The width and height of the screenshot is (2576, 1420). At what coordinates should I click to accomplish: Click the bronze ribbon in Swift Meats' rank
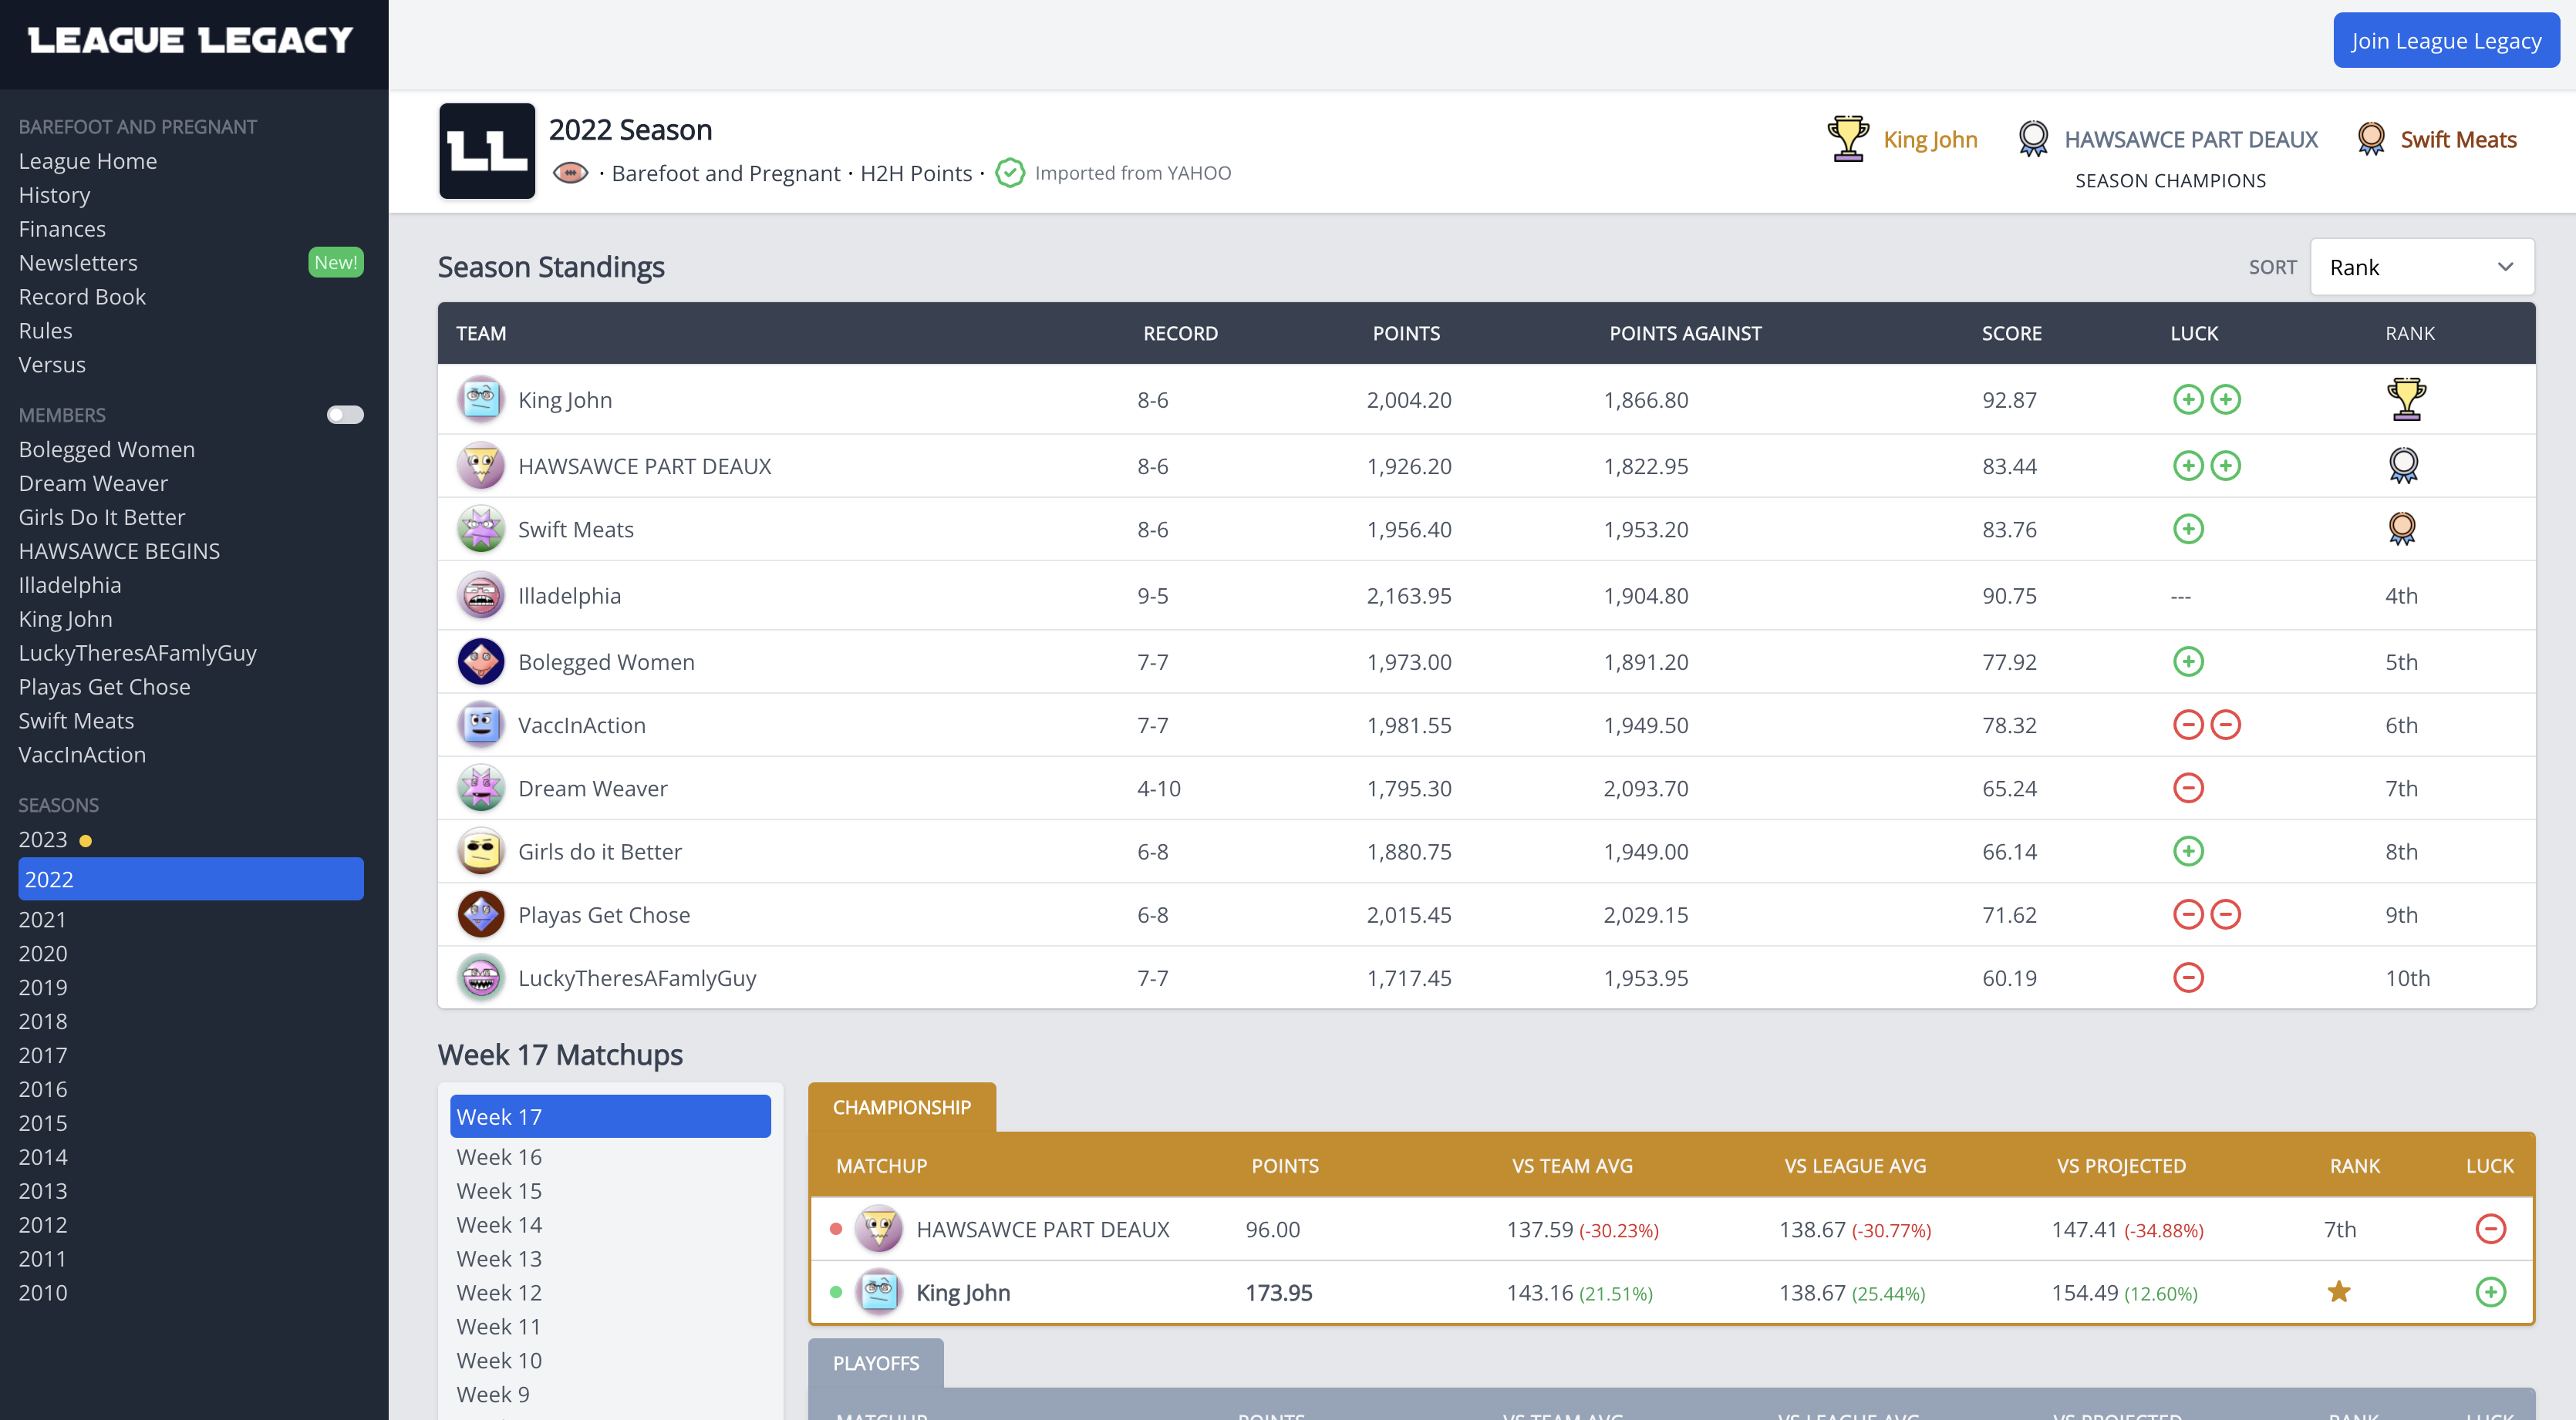pos(2402,529)
